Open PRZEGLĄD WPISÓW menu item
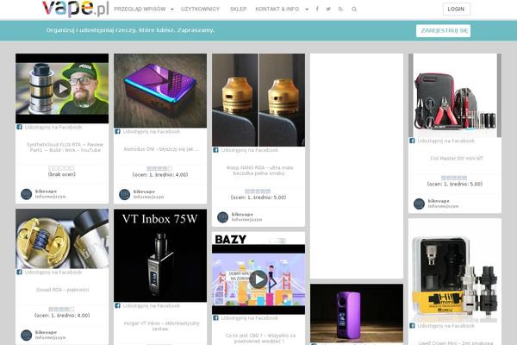This screenshot has width=517, height=345. [x=140, y=9]
